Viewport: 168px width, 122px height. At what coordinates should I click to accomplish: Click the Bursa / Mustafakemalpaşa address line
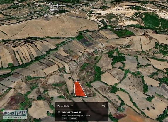(76, 116)
